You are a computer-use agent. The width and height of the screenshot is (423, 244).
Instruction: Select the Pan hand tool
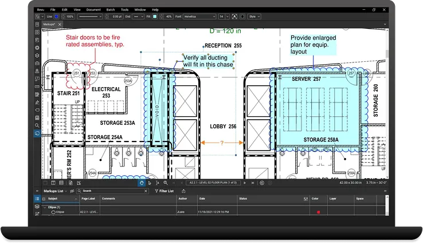pyautogui.click(x=142, y=183)
